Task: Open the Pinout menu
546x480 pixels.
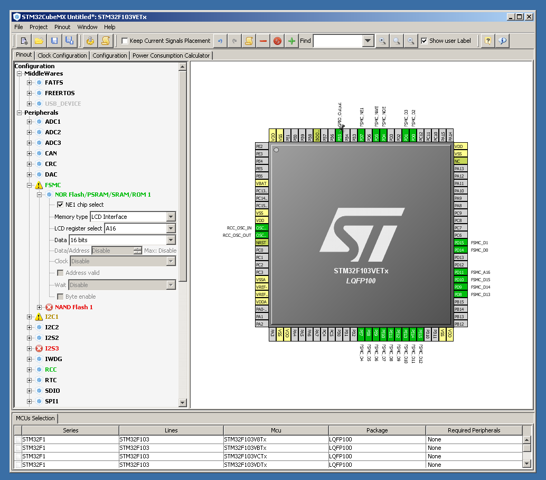Action: pos(62,27)
